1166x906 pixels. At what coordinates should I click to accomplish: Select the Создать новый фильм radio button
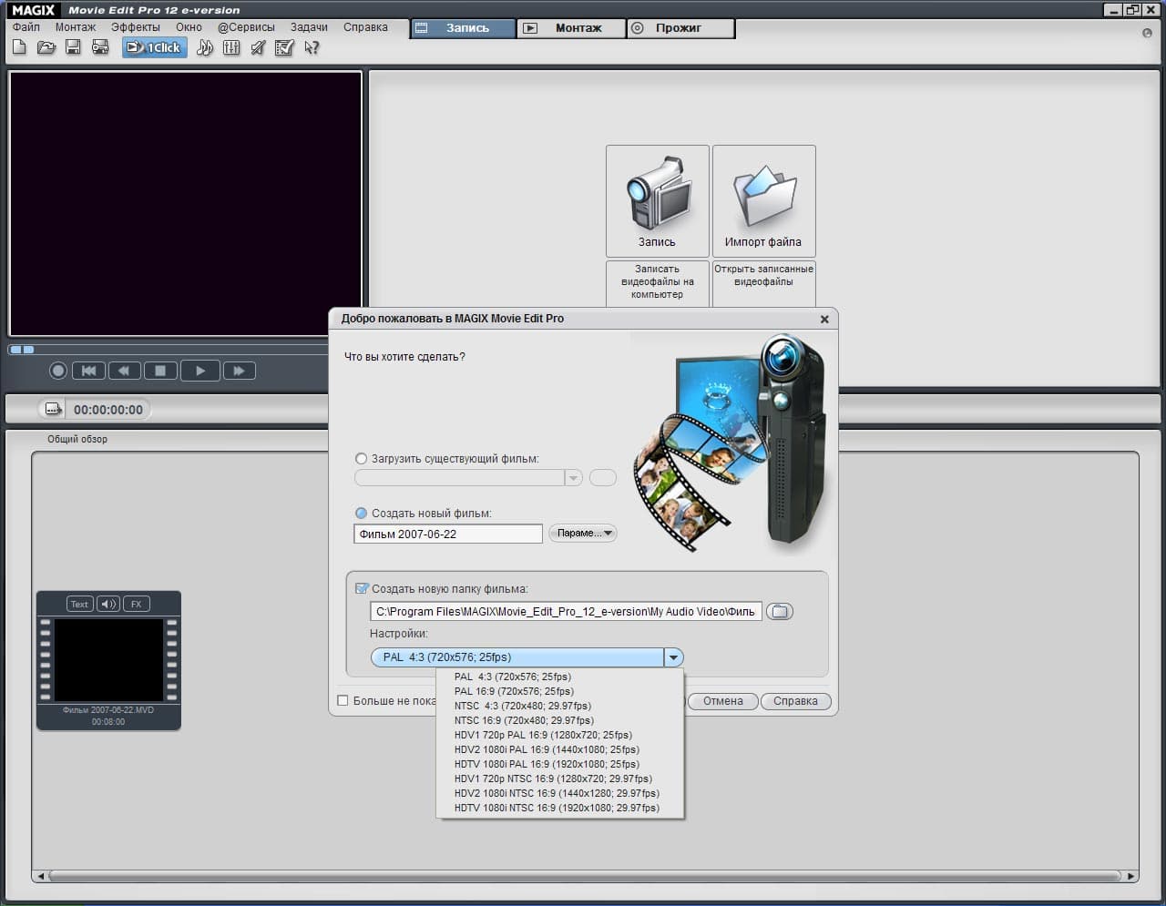coord(362,514)
